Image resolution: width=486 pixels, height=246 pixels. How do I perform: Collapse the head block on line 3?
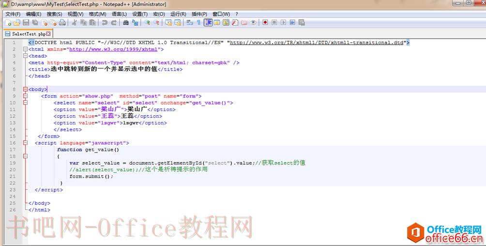pyautogui.click(x=25, y=56)
